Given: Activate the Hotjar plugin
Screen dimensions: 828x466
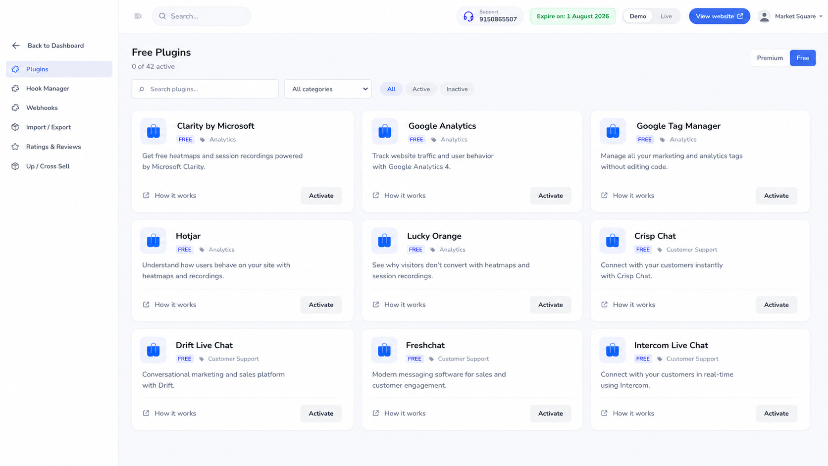Looking at the screenshot, I should (321, 305).
